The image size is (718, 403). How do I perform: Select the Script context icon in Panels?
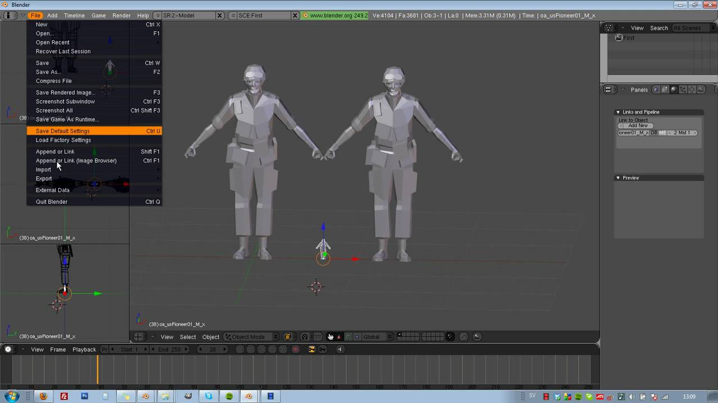tap(665, 90)
